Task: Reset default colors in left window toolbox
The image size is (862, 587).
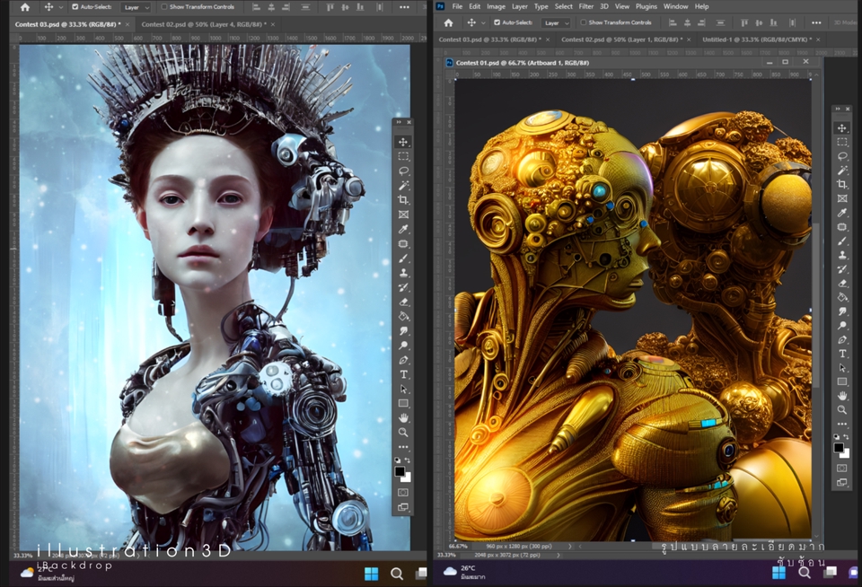Action: tap(398, 460)
